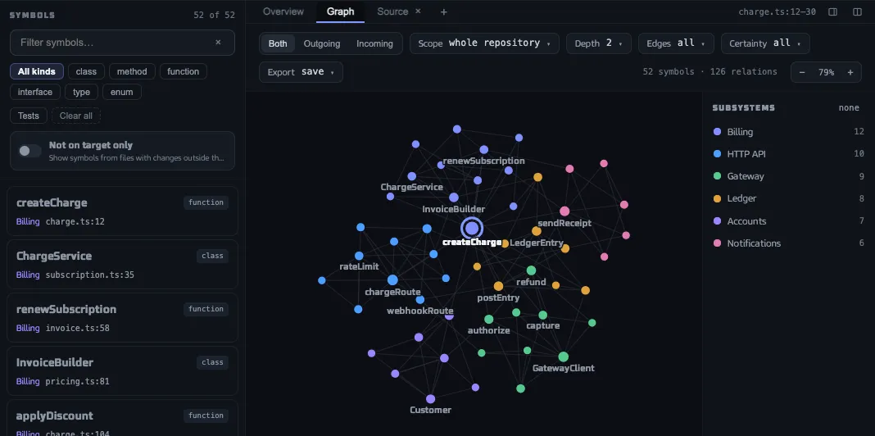The width and height of the screenshot is (875, 436).
Task: Open the Export save dropdown
Action: coord(301,72)
